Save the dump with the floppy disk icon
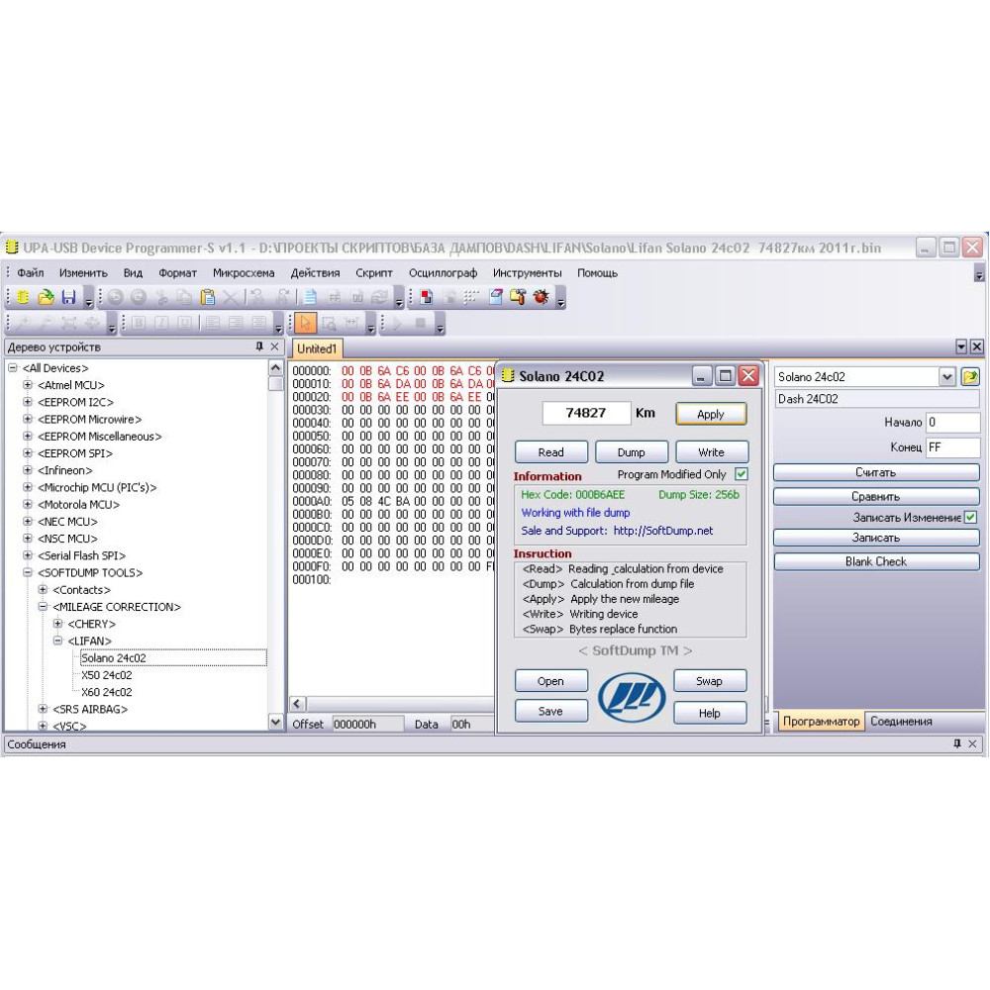 point(68,297)
